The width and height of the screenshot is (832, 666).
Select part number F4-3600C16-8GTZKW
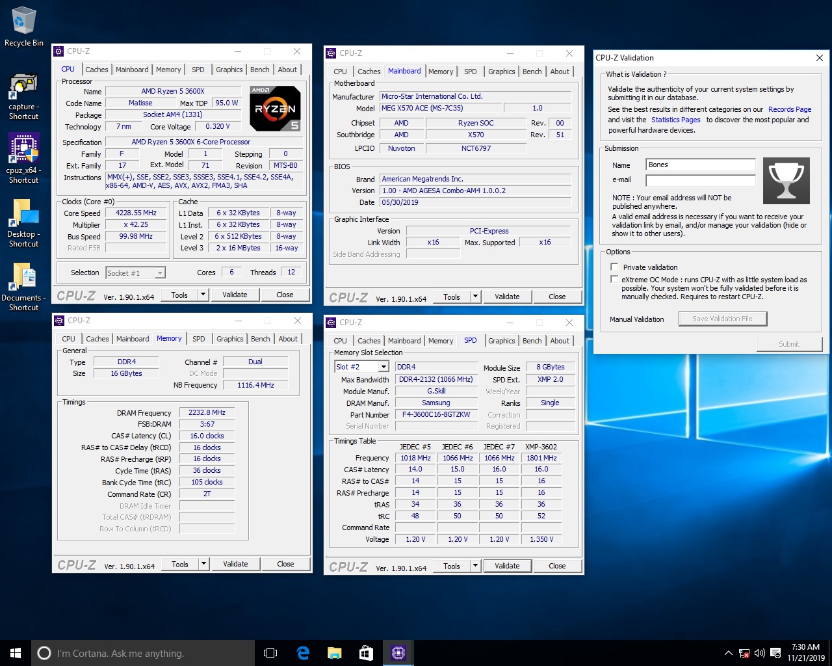(436, 414)
